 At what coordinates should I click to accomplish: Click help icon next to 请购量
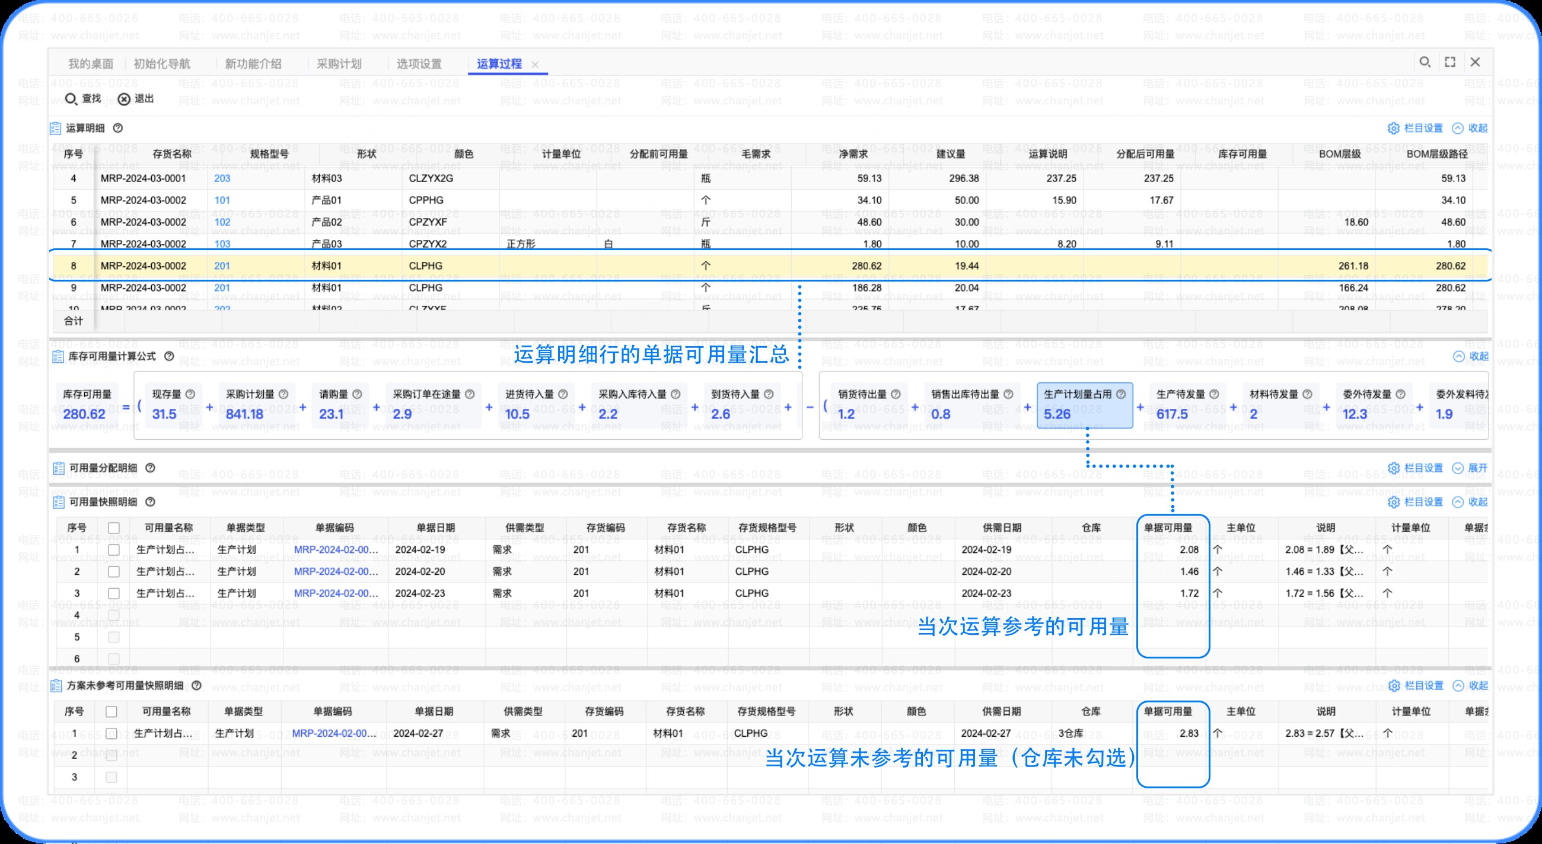click(358, 394)
